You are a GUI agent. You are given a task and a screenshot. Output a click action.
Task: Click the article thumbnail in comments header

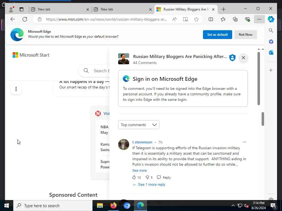click(124, 59)
